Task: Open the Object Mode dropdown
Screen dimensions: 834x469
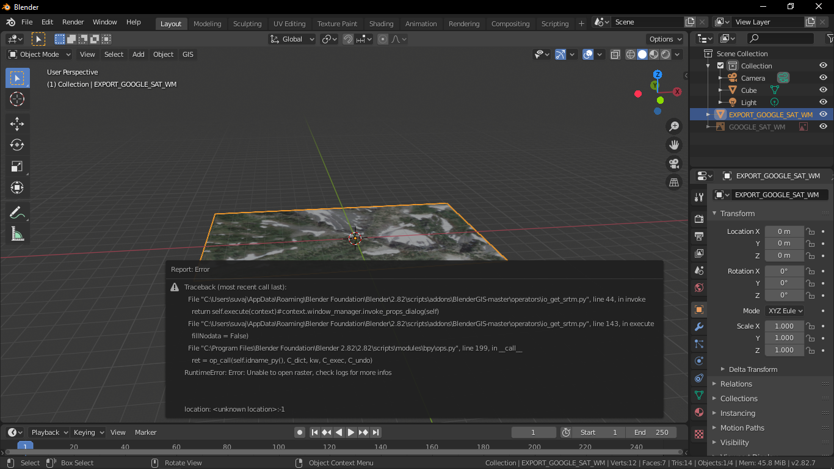Action: pyautogui.click(x=38, y=54)
